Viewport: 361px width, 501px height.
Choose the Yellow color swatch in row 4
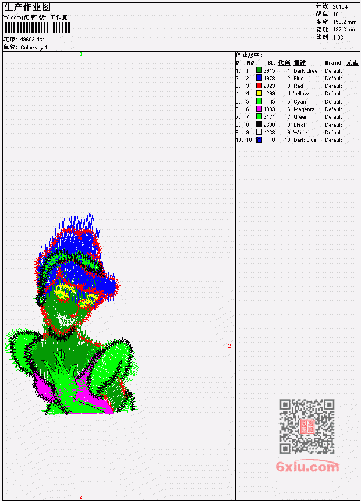(259, 93)
